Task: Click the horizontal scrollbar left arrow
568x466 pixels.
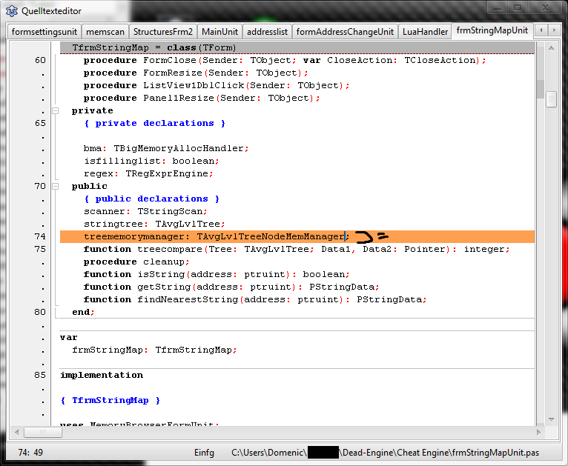Action: coord(16,432)
